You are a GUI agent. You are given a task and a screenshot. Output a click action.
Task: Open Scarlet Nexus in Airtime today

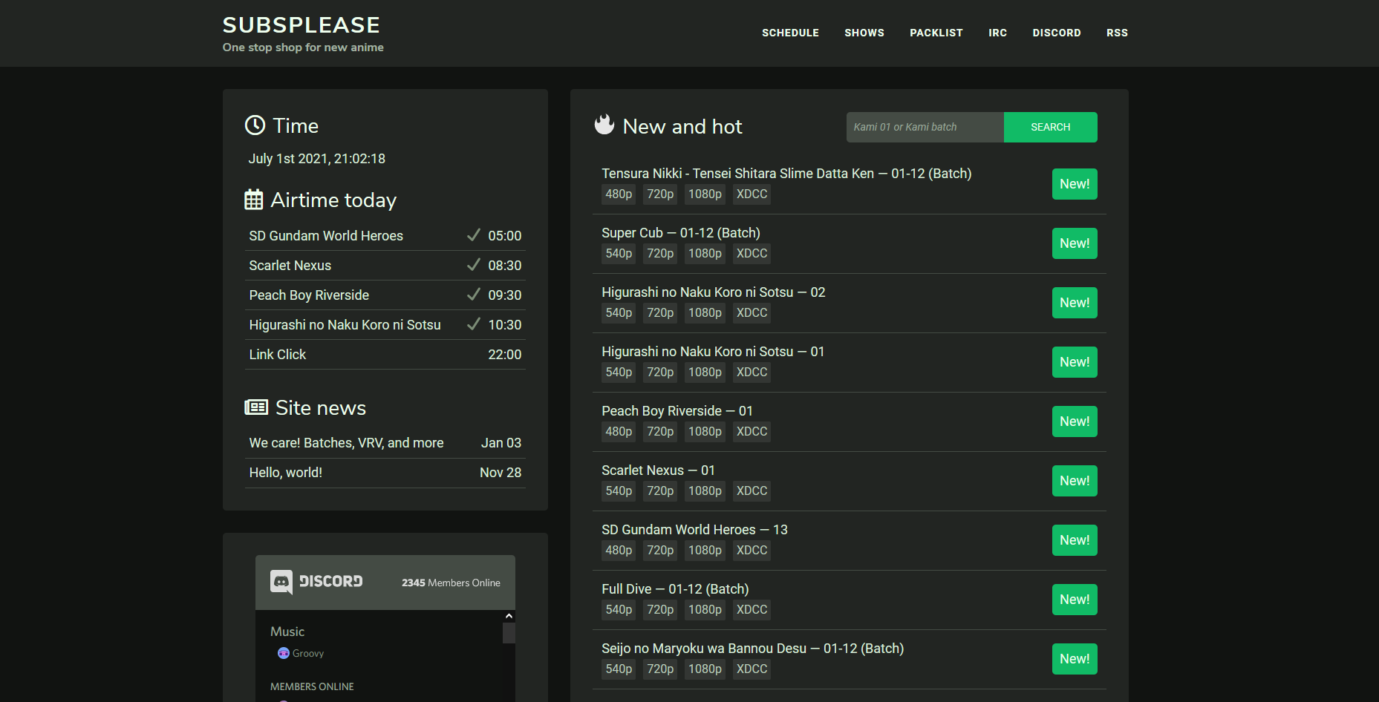(290, 265)
